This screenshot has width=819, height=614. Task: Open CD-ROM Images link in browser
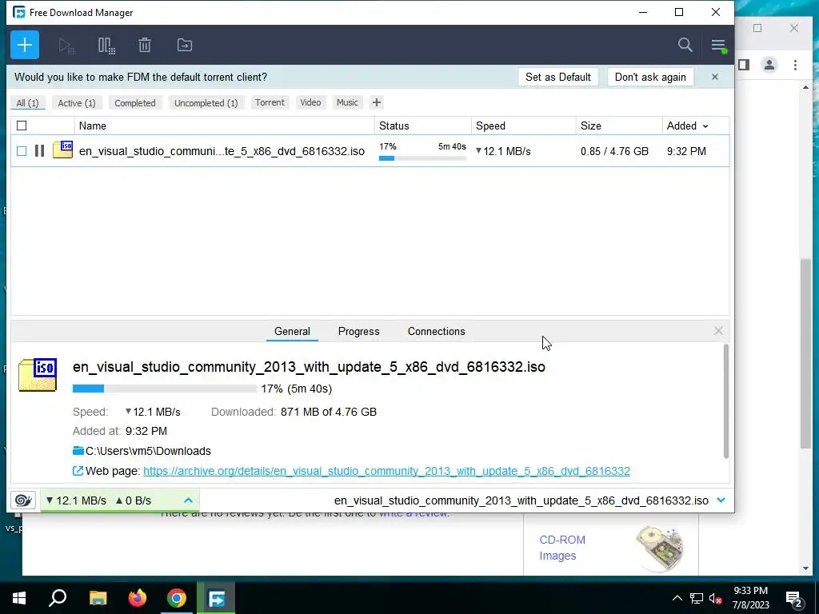click(x=562, y=548)
